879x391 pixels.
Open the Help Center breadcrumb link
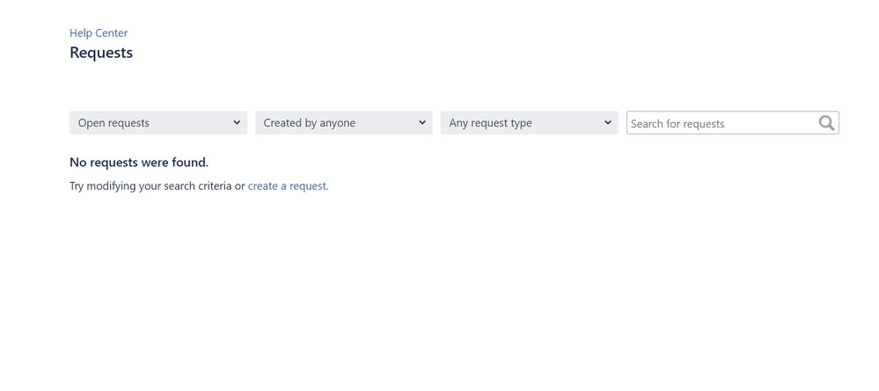(99, 33)
